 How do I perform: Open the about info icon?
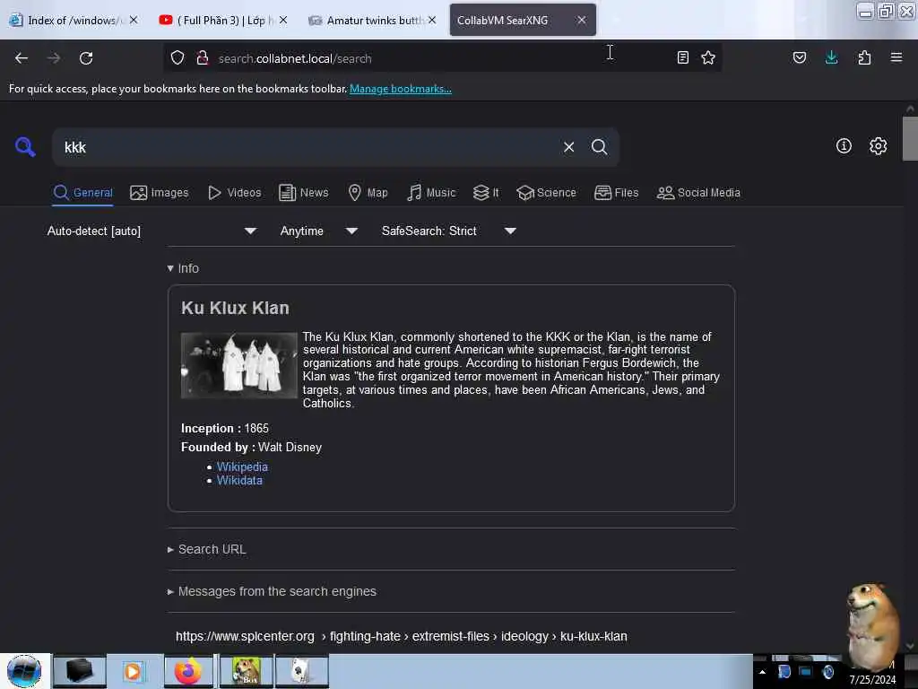(844, 146)
